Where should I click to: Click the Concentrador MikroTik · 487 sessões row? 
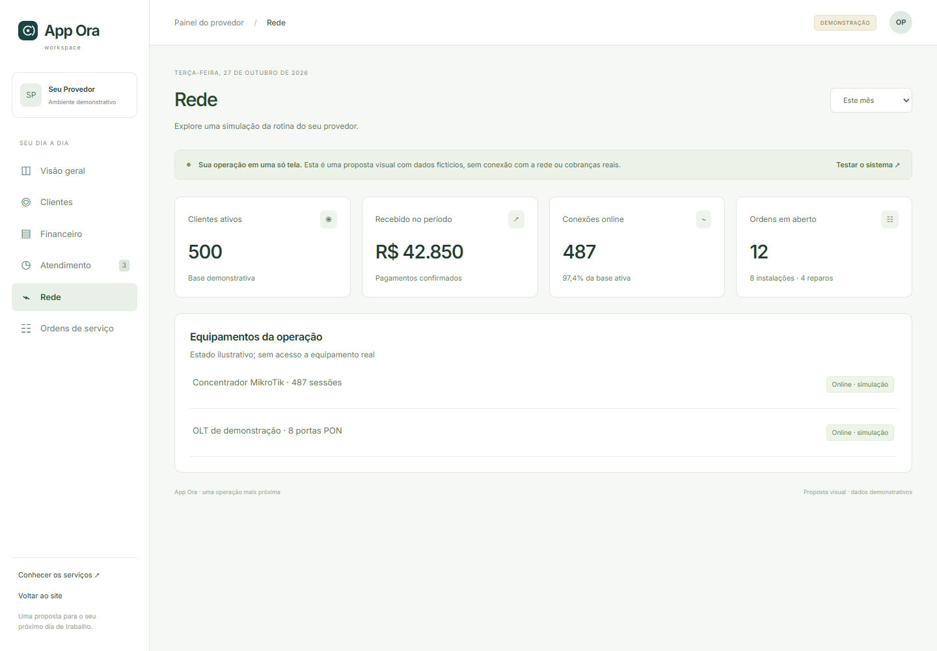pyautogui.click(x=543, y=384)
